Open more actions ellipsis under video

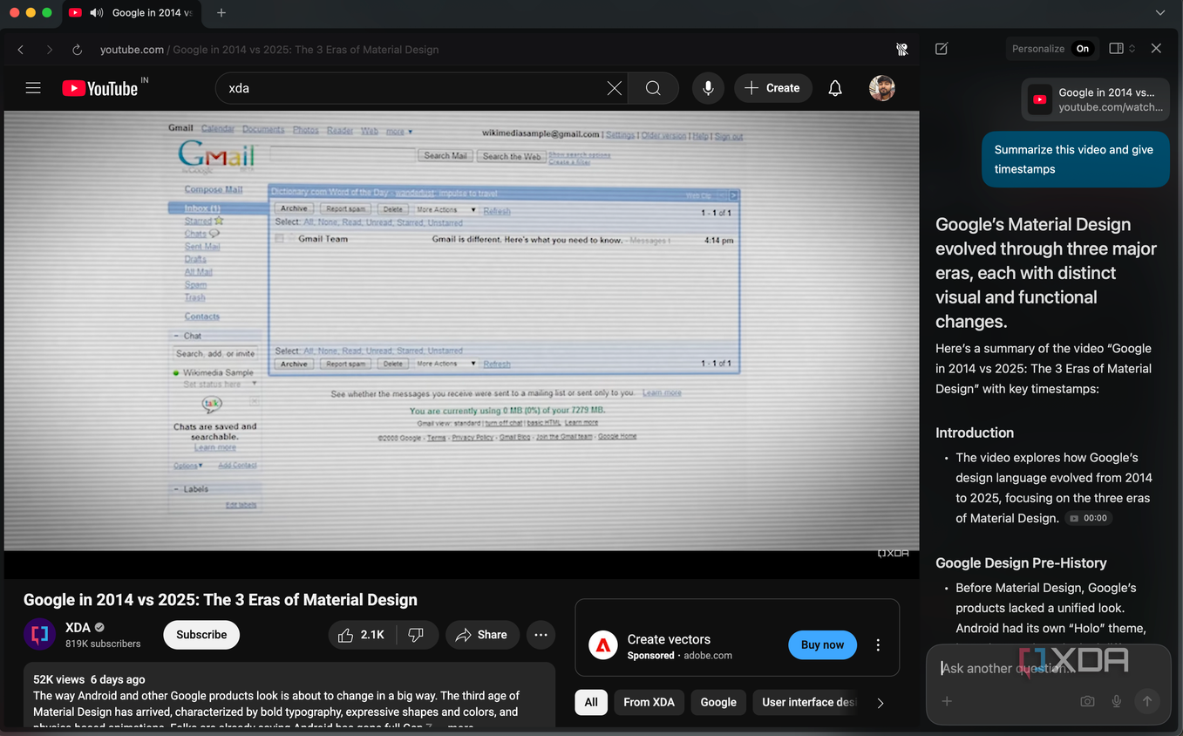[541, 635]
